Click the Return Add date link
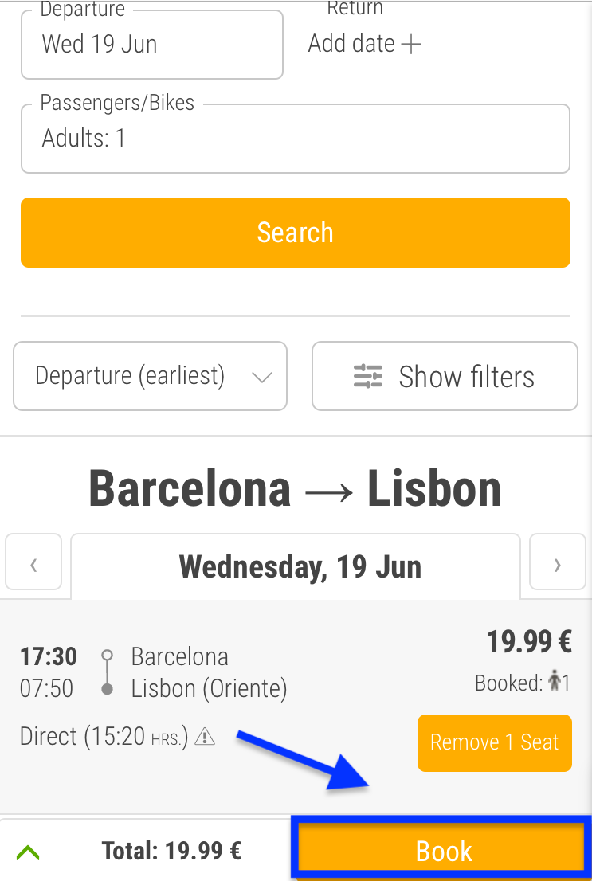This screenshot has height=881, width=592. (x=364, y=44)
